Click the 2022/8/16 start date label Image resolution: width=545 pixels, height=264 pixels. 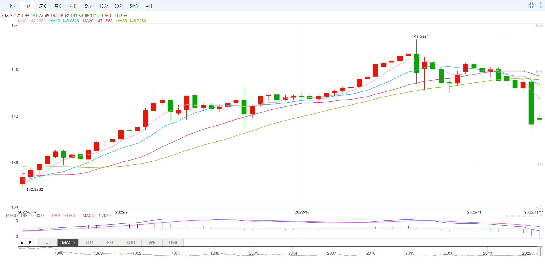(x=27, y=212)
